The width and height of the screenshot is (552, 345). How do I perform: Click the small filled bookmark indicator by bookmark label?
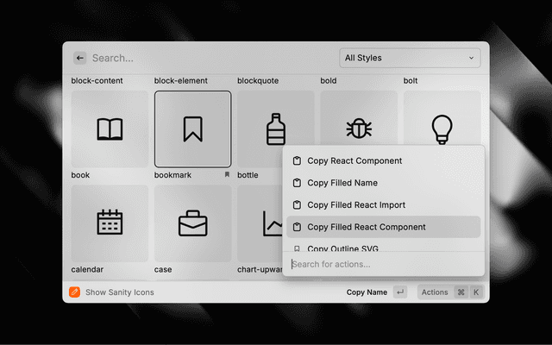coord(227,174)
